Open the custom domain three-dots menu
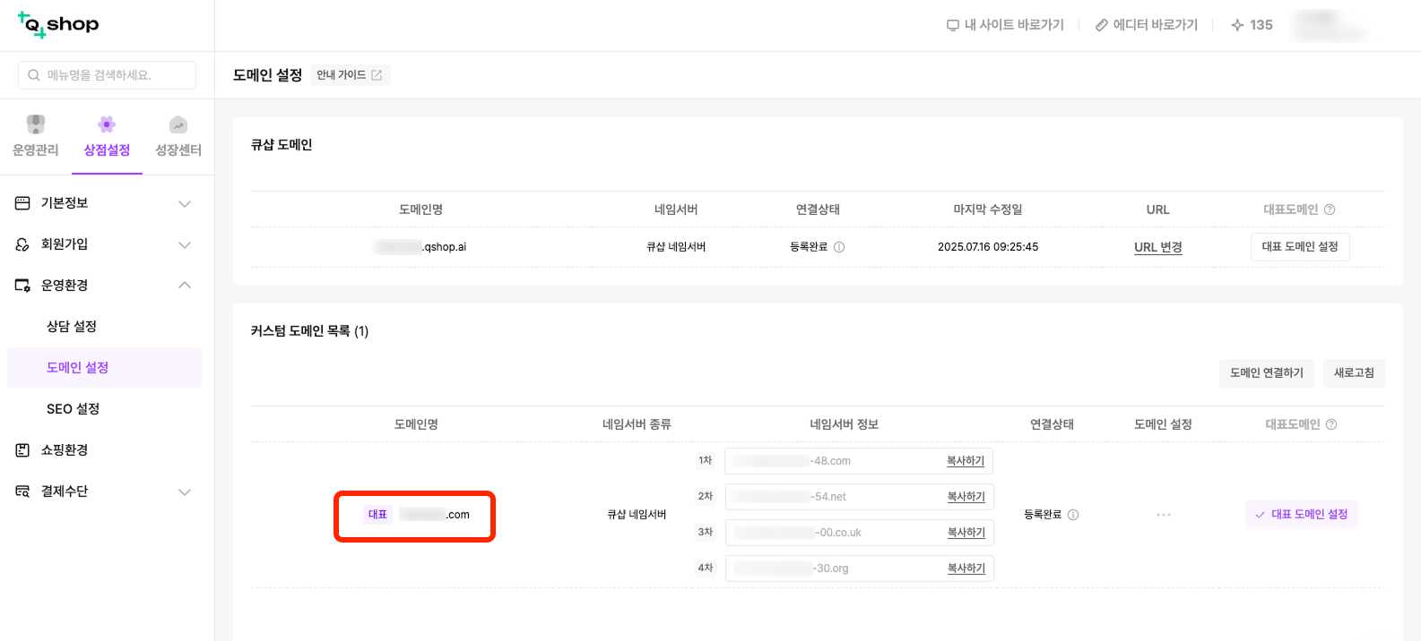The image size is (1421, 641). (x=1163, y=515)
